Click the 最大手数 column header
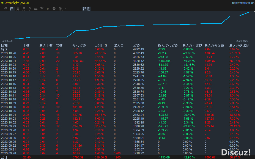This screenshot has height=159, width=255. 46,45
